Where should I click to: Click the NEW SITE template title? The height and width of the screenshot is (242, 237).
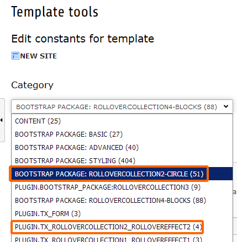tap(39, 56)
